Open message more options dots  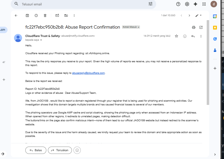(201, 36)
